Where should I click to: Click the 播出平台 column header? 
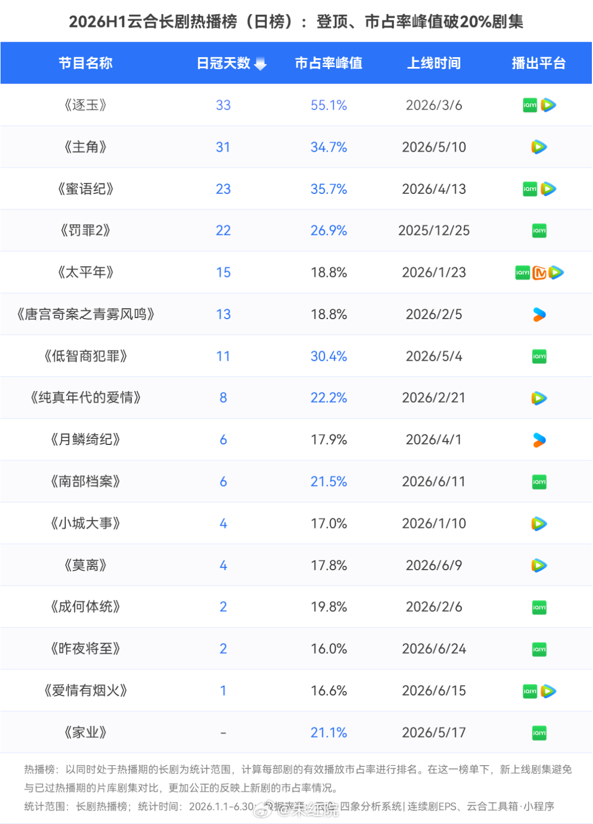point(539,63)
